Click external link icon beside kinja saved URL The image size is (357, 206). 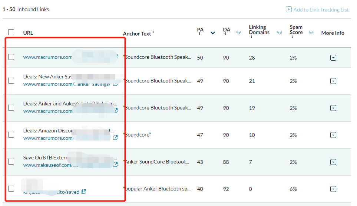pos(84,192)
